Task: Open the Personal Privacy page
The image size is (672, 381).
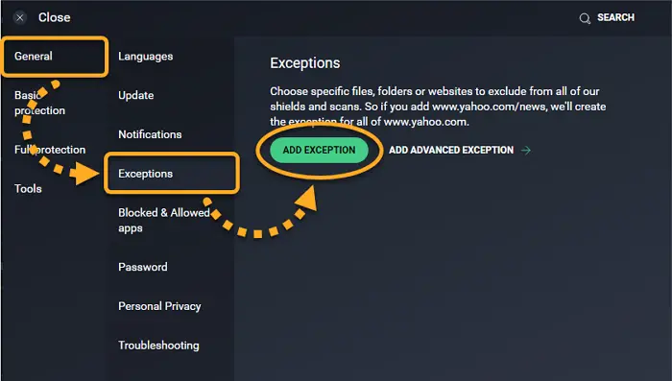Action: point(159,306)
